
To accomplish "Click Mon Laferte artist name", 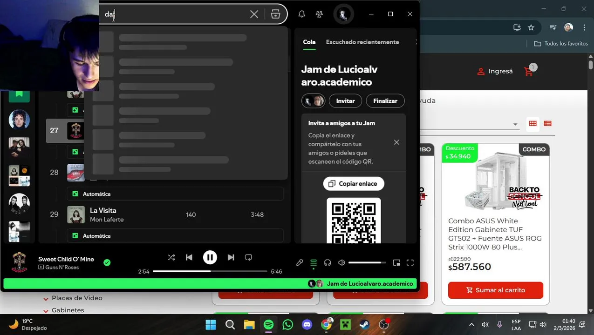I will tap(107, 220).
